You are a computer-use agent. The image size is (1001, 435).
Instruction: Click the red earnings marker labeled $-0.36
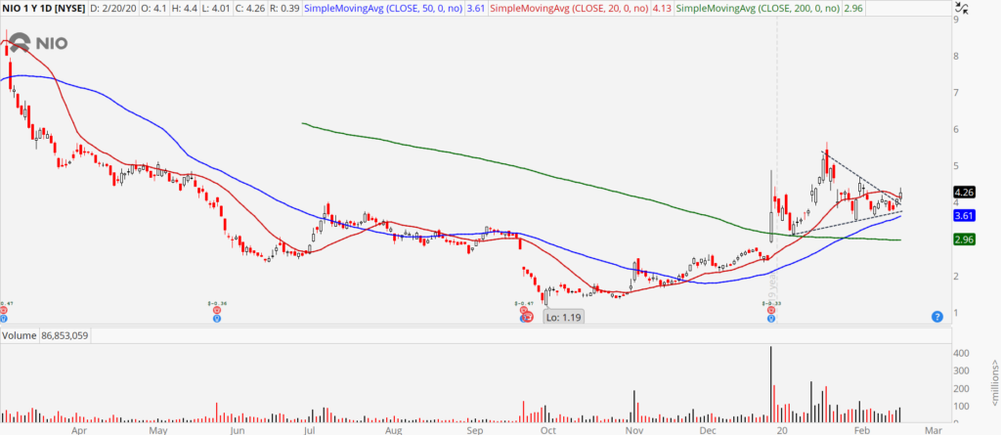tap(217, 309)
